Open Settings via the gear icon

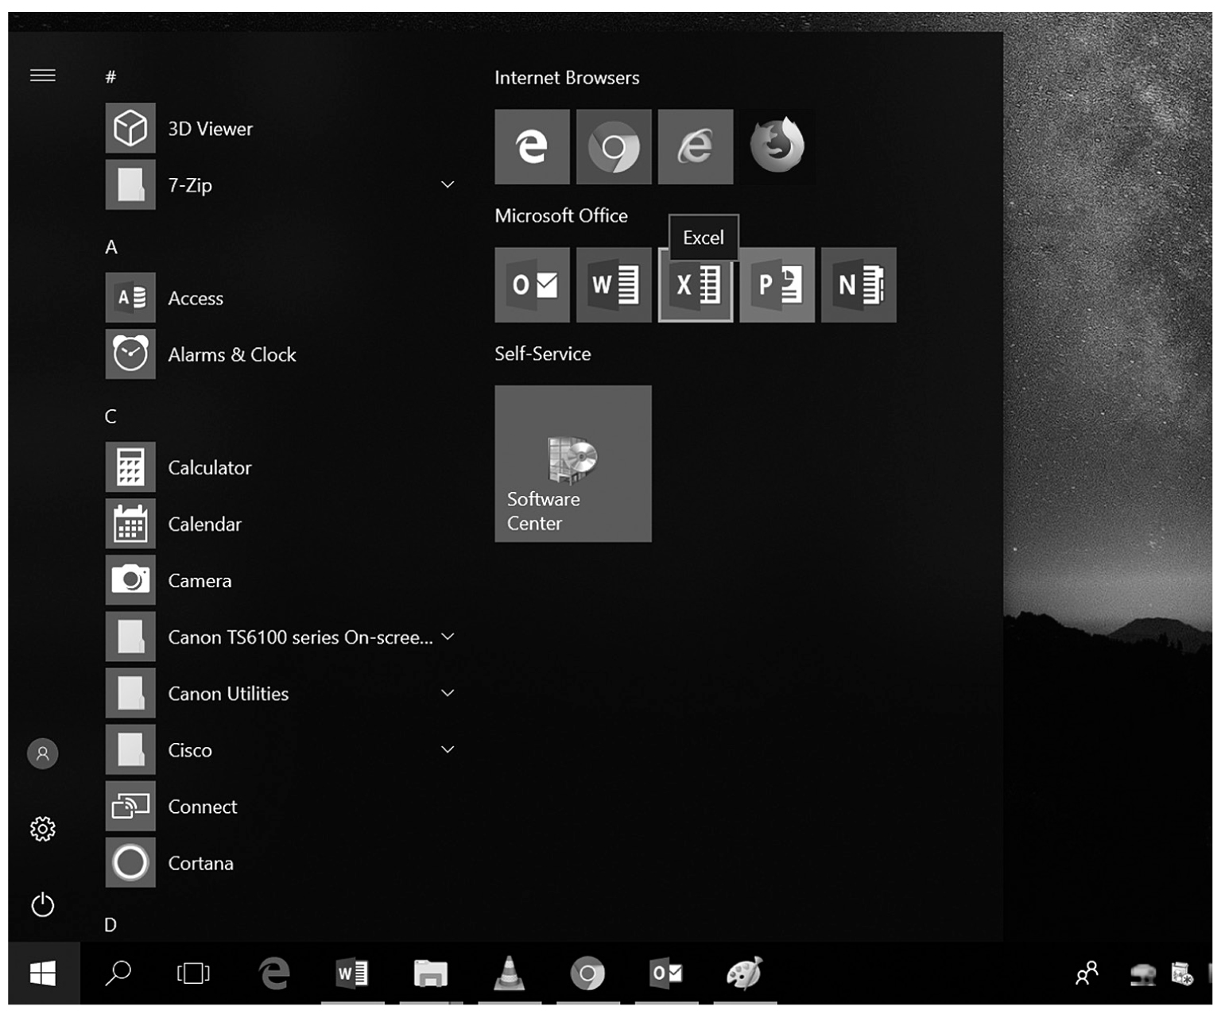coord(43,829)
